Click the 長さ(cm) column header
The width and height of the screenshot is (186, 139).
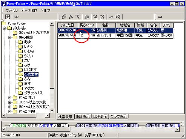pos(87,25)
